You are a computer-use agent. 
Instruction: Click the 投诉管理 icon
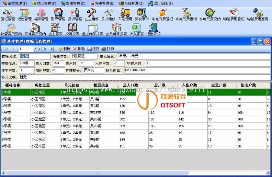(x=75, y=14)
